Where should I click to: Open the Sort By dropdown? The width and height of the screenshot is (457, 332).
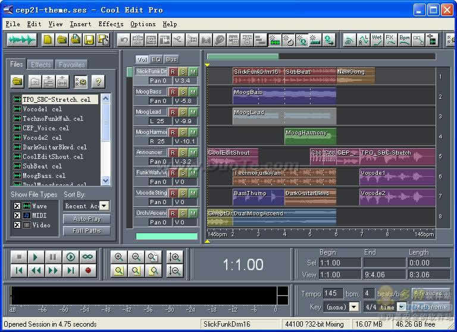click(104, 206)
